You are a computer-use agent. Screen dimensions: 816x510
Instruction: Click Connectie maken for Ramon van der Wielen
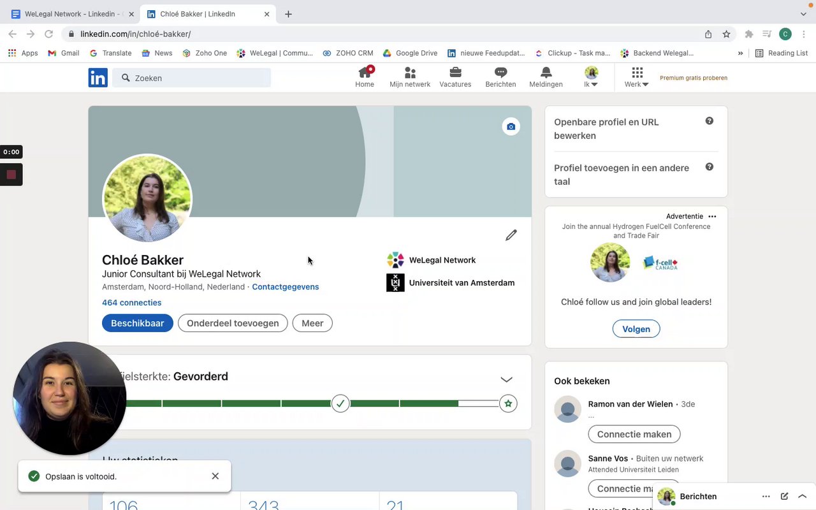tap(634, 434)
